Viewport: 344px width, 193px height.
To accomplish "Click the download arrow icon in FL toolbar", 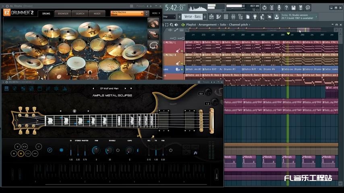I will click(276, 16).
